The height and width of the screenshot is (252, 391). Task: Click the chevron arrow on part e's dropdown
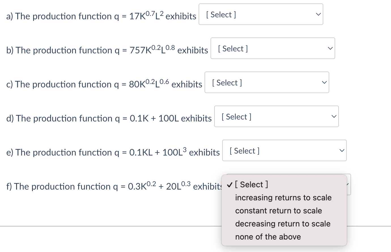click(342, 150)
